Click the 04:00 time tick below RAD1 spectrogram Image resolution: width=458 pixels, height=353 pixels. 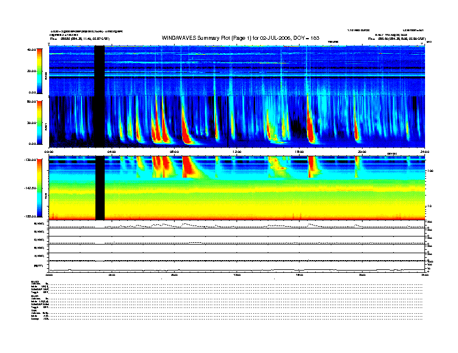click(112, 152)
